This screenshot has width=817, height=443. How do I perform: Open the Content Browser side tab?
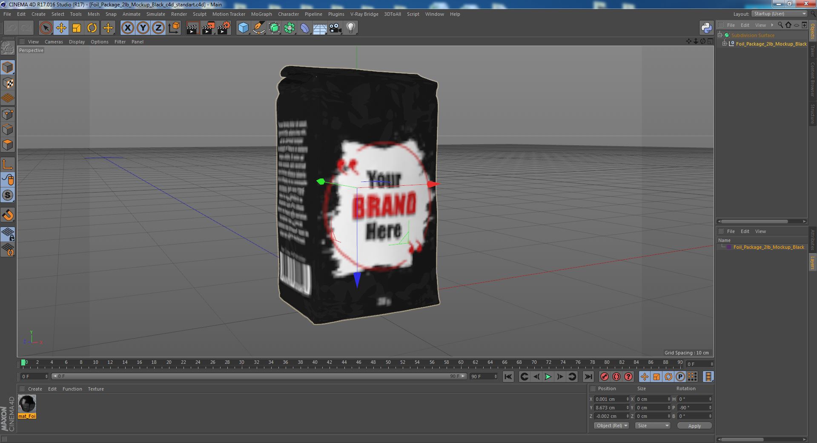pos(812,79)
